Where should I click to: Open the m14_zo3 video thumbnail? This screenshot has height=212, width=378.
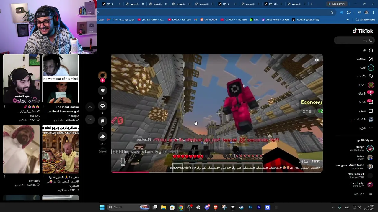pyautogui.click(x=21, y=79)
